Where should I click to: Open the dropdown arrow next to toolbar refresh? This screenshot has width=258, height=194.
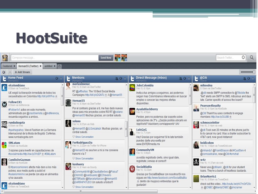tap(10, 72)
